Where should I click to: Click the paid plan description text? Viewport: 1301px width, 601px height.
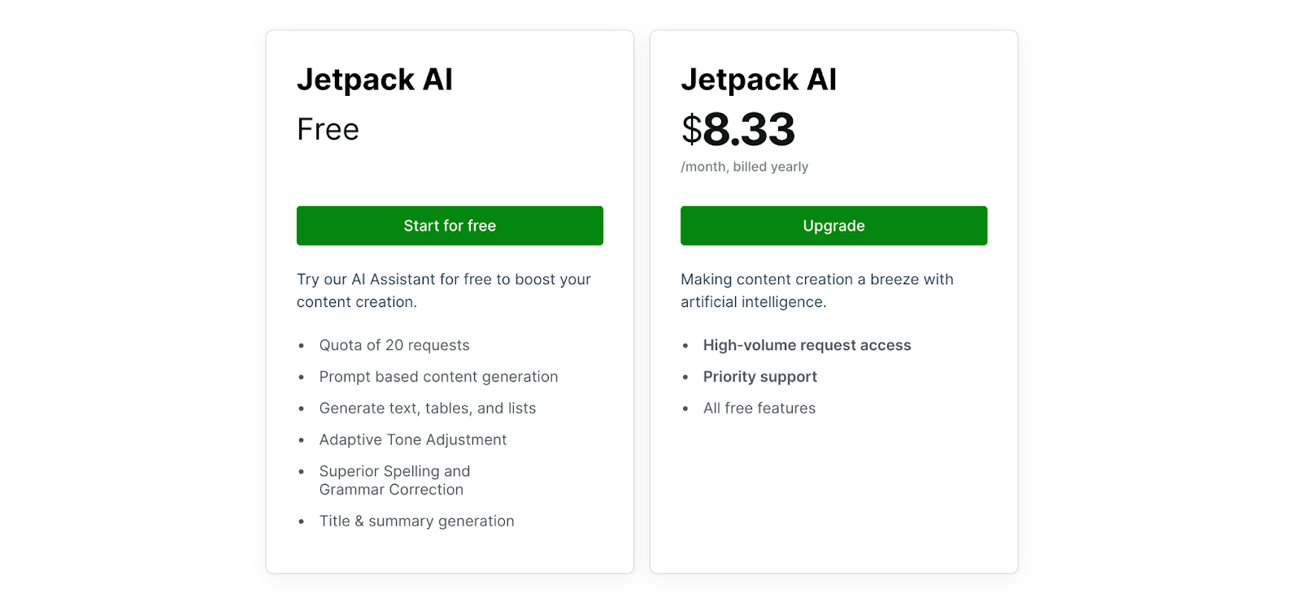tap(816, 290)
